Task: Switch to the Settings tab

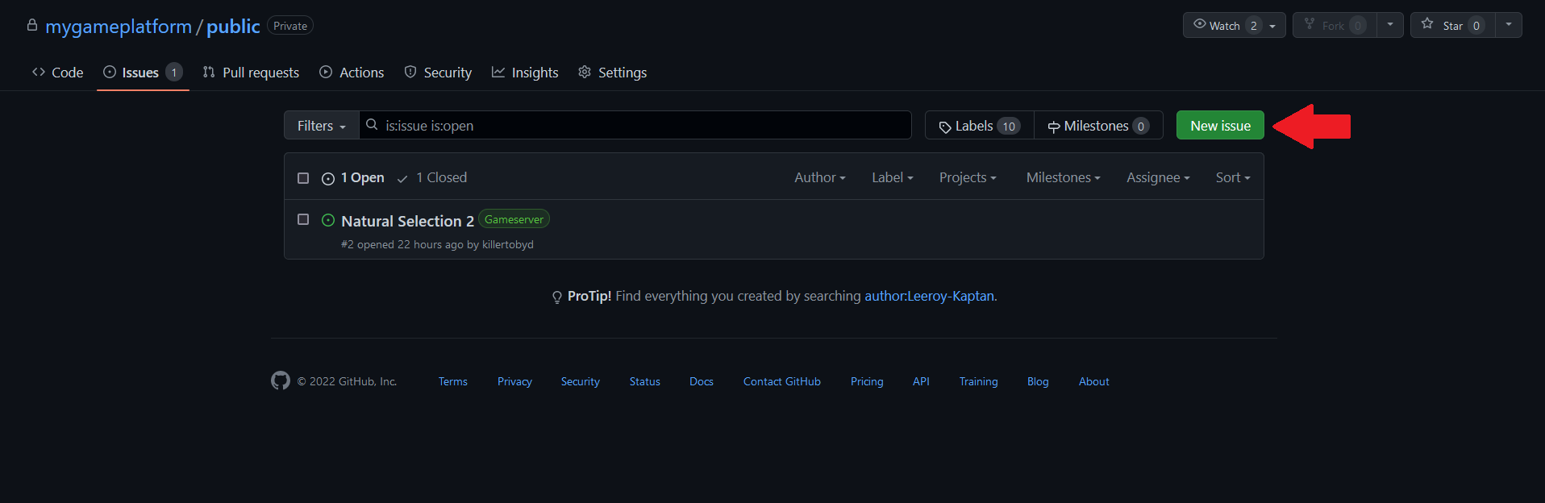Action: pos(613,73)
